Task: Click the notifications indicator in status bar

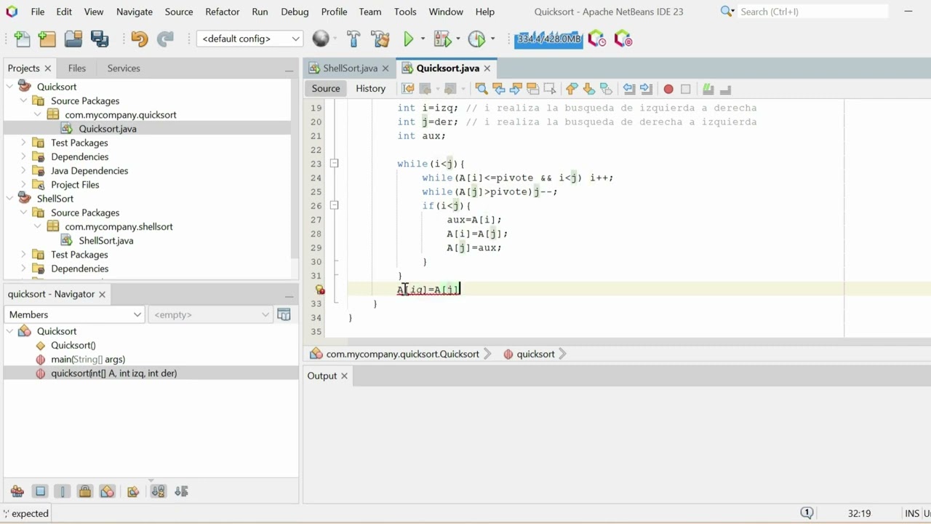Action: coord(807,513)
